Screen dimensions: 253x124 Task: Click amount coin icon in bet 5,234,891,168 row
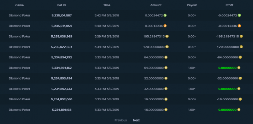pyautogui.click(x=166, y=109)
